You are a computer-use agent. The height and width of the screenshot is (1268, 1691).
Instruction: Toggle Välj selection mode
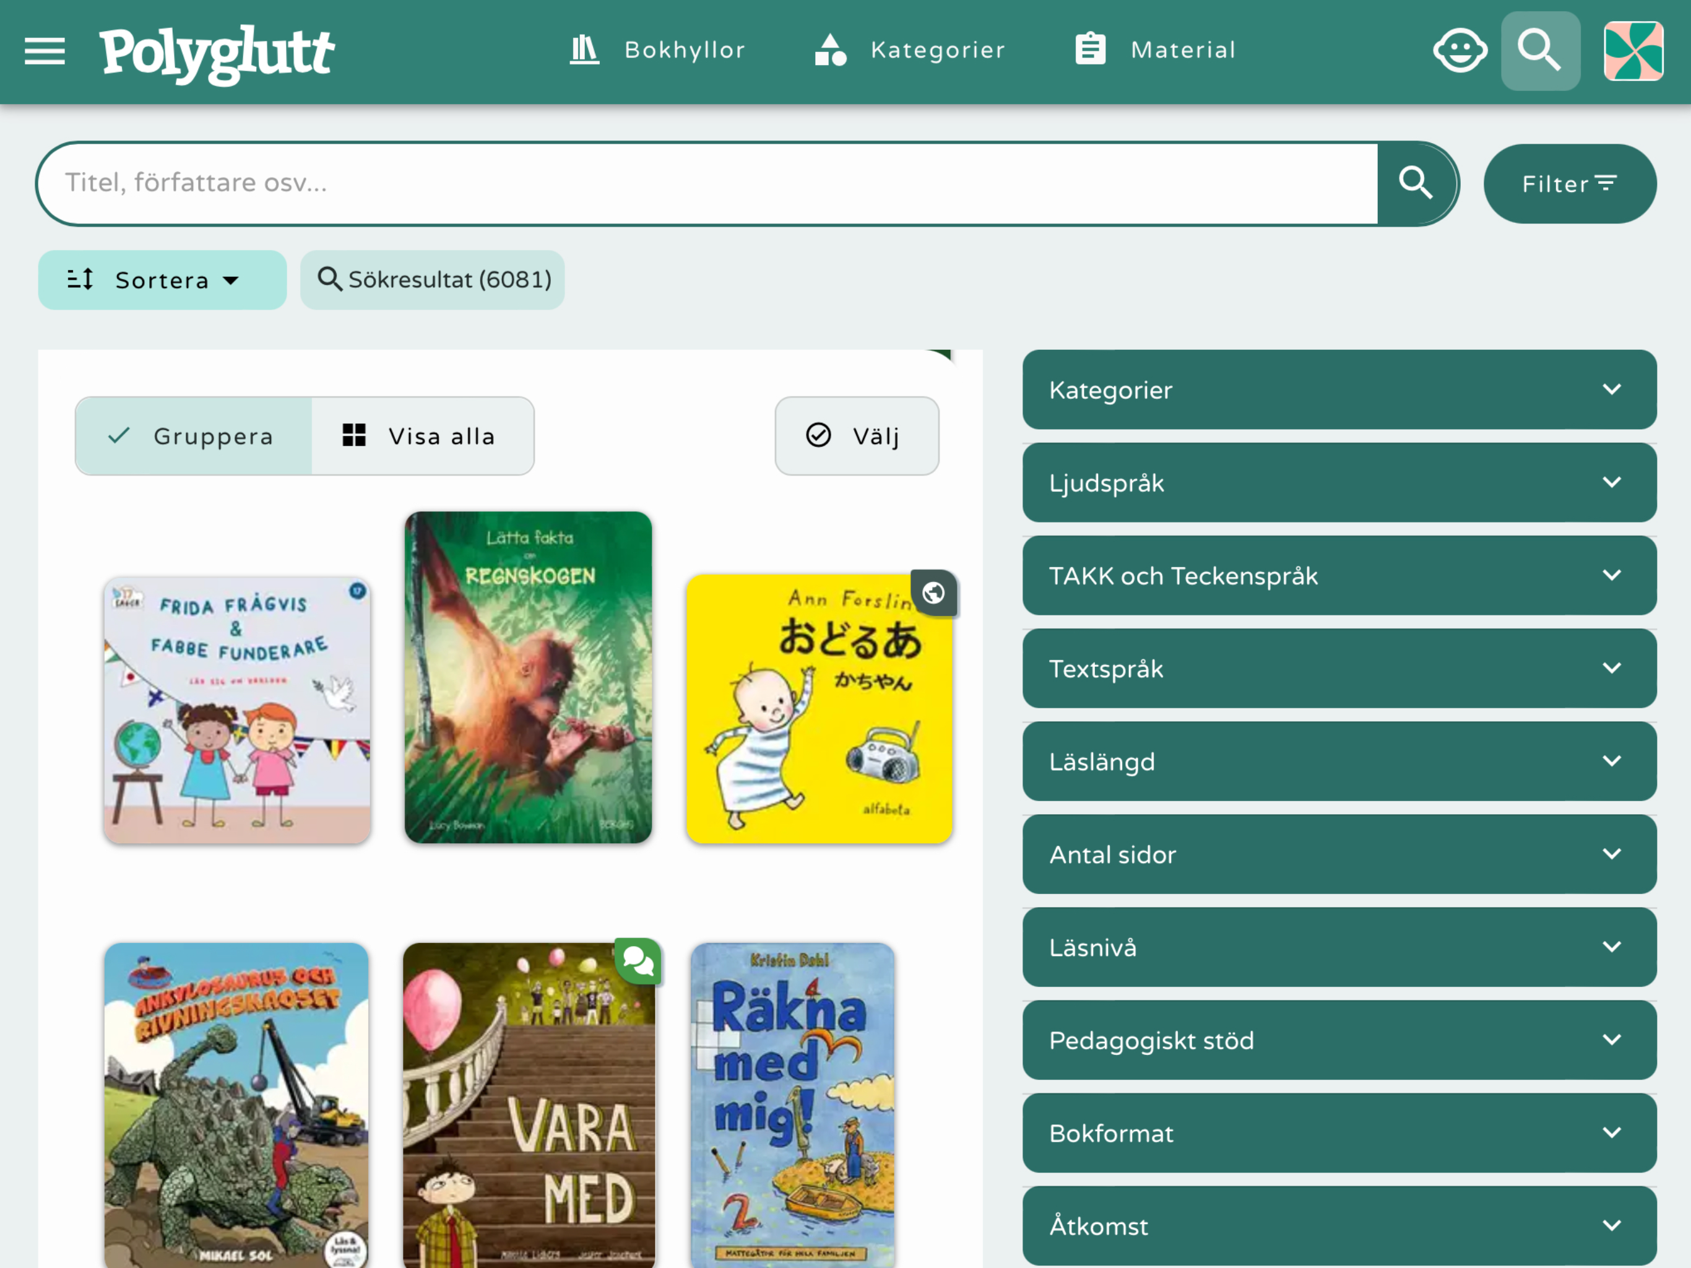(857, 436)
